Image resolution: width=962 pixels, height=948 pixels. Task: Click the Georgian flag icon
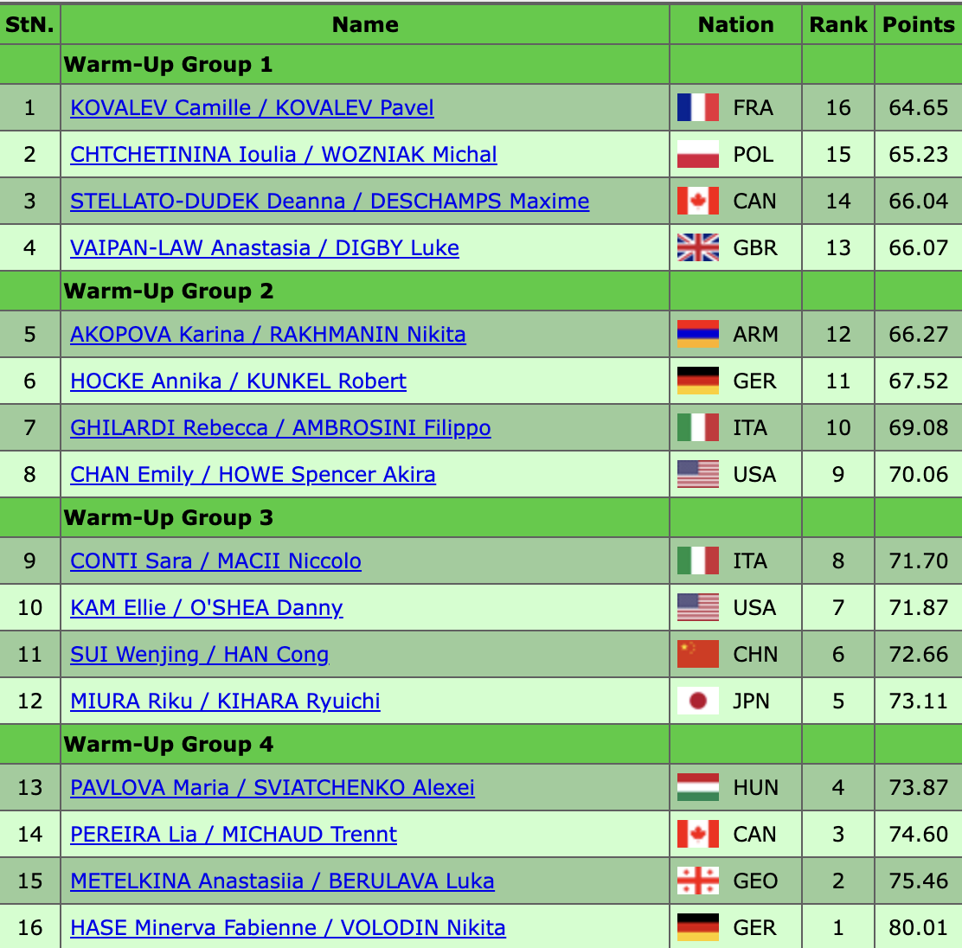coord(697,881)
